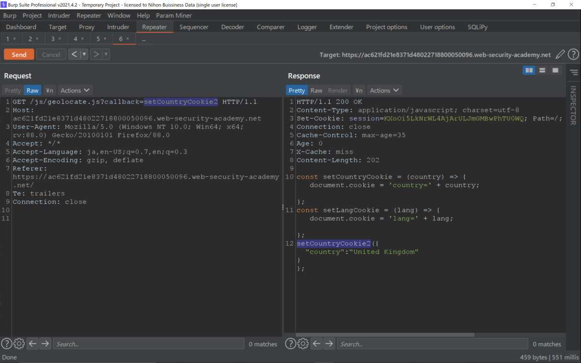Open Response Actions dropdown
The width and height of the screenshot is (581, 363).
[384, 91]
